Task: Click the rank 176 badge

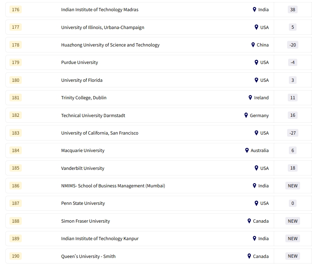Action: click(x=16, y=9)
